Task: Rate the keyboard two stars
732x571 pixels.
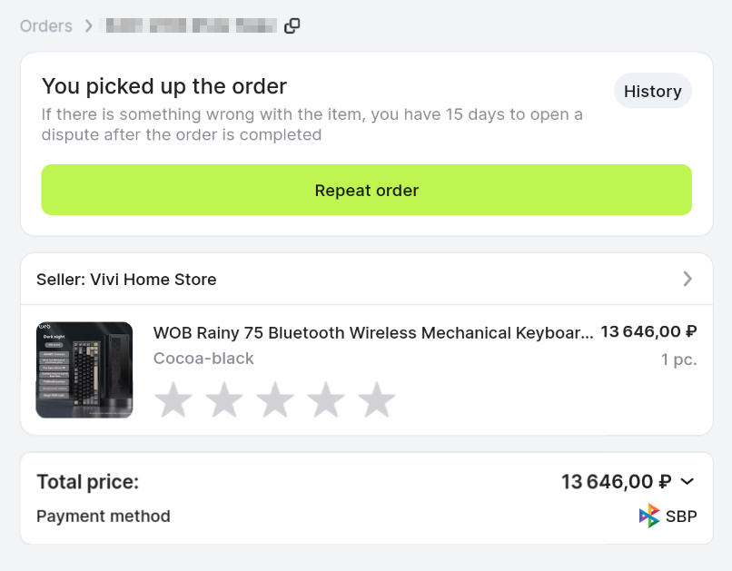Action: tap(224, 400)
